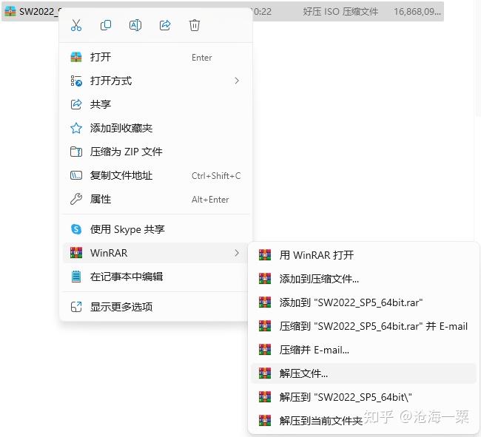
Task: Click the zip folder icon beside 压缩为 ZIP
Action: point(76,152)
